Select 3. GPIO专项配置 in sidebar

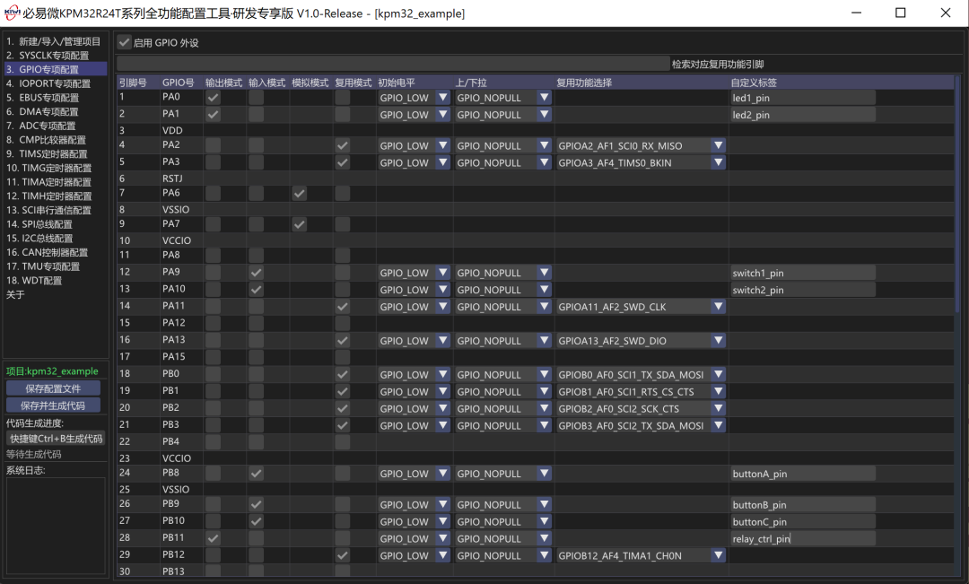click(55, 69)
